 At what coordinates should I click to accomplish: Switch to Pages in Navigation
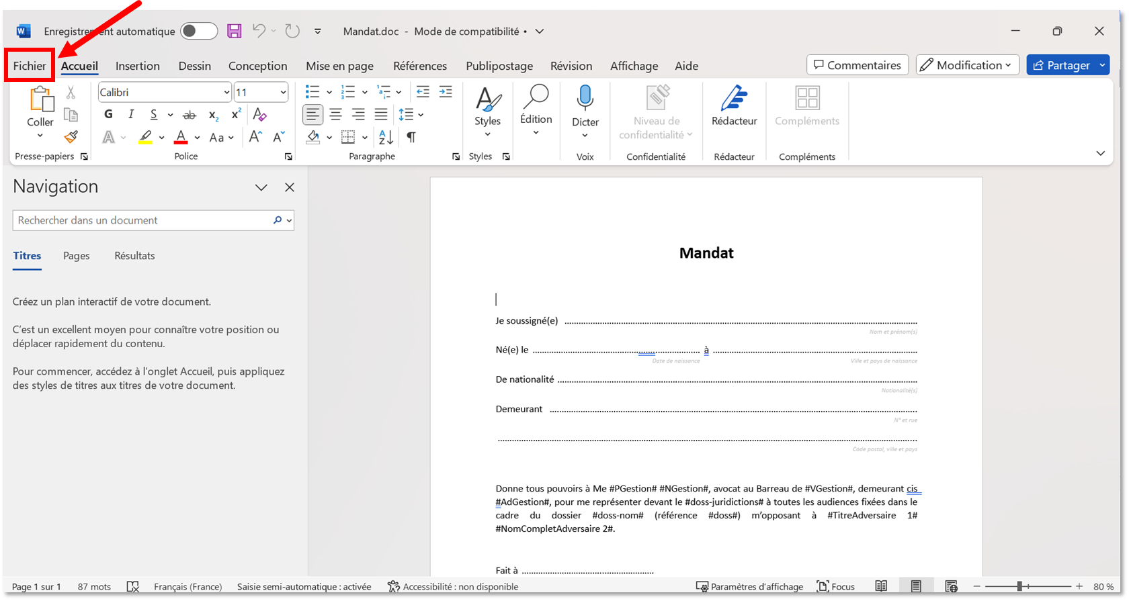coord(77,256)
